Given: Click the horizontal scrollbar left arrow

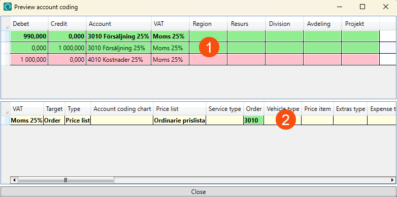Looking at the screenshot, I should coord(14,180).
